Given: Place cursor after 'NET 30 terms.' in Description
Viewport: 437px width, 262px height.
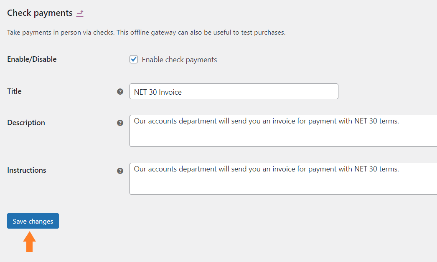Looking at the screenshot, I should tap(400, 121).
